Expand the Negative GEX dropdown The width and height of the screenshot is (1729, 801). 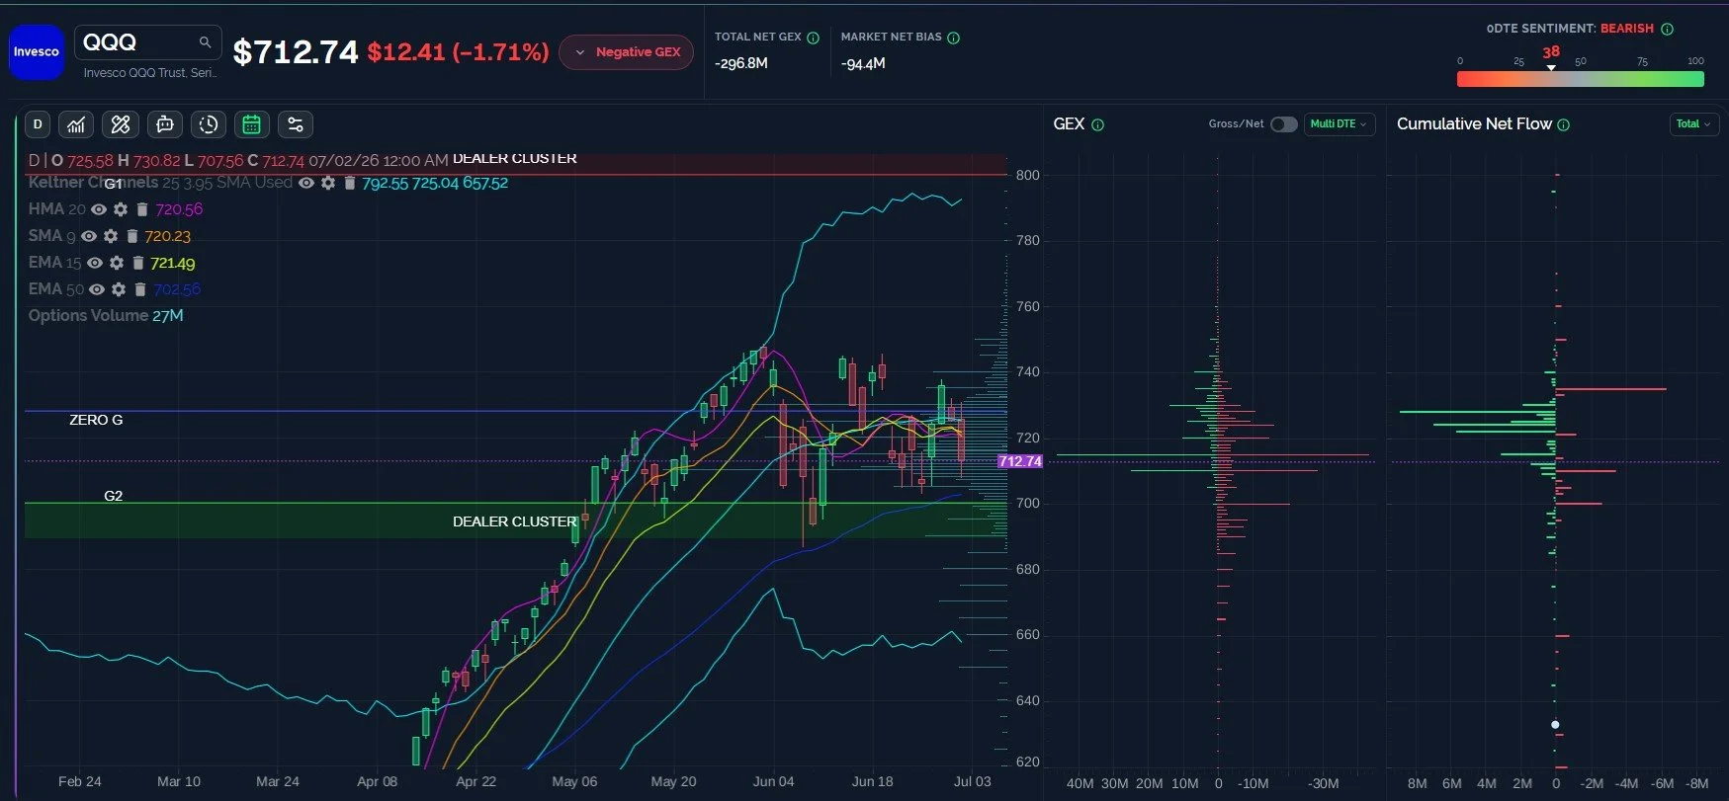626,52
